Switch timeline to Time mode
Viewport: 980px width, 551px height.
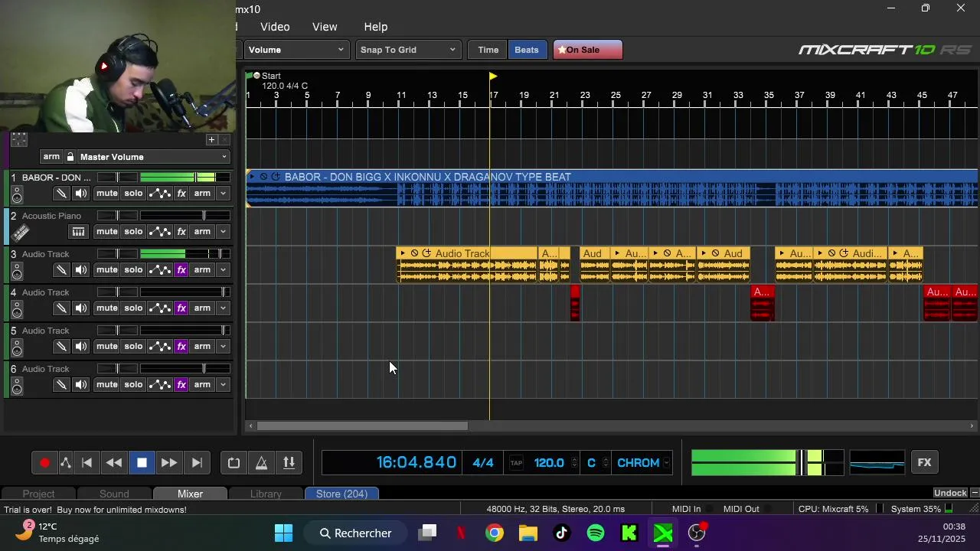(488, 50)
